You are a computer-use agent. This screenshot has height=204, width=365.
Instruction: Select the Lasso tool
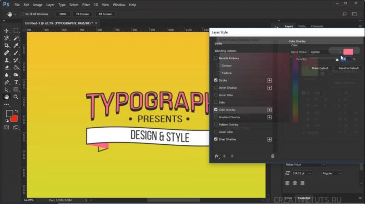pos(6,38)
